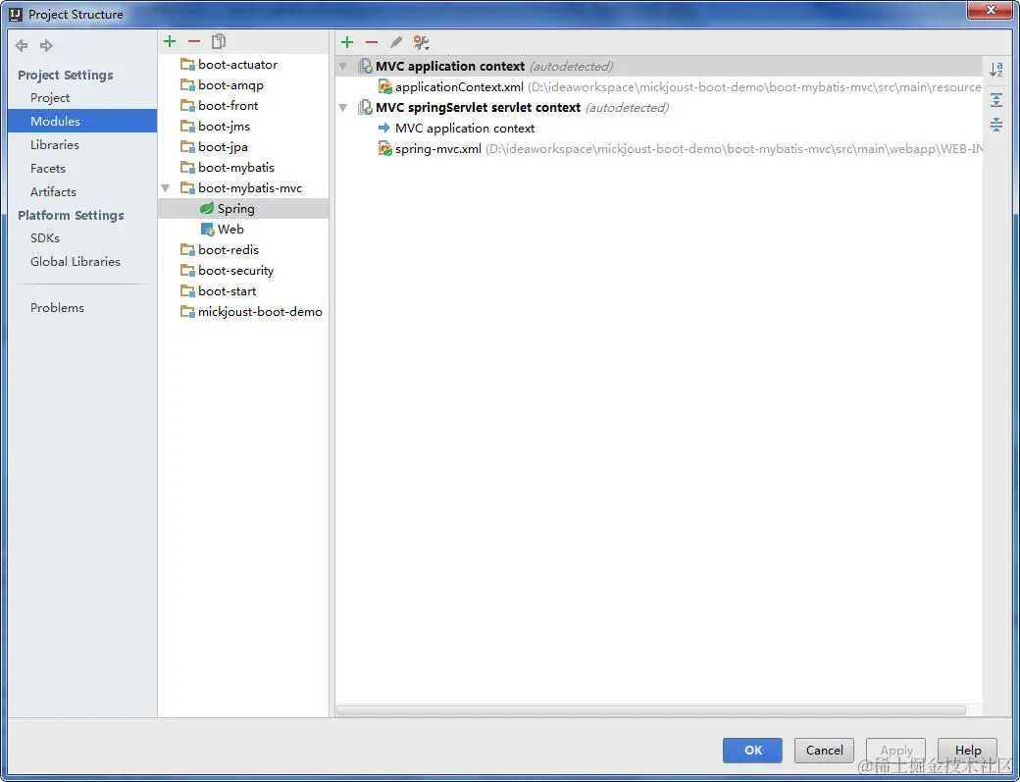This screenshot has width=1020, height=782.
Task: Copy the selected module
Action: [219, 41]
